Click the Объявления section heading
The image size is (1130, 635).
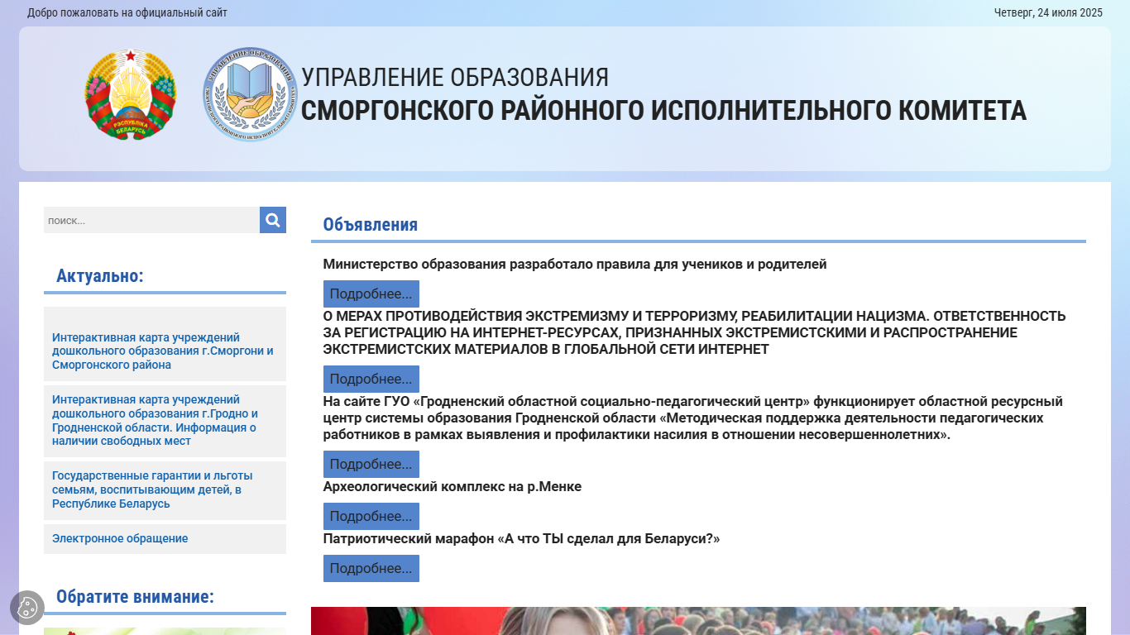[371, 224]
